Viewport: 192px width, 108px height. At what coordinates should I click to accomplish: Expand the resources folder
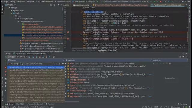click(x=11, y=11)
